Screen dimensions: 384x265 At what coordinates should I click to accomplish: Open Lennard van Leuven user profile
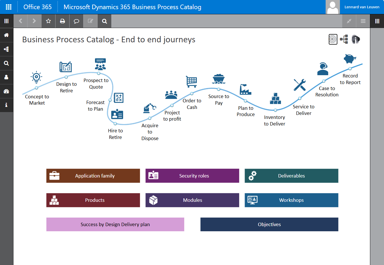(362, 7)
